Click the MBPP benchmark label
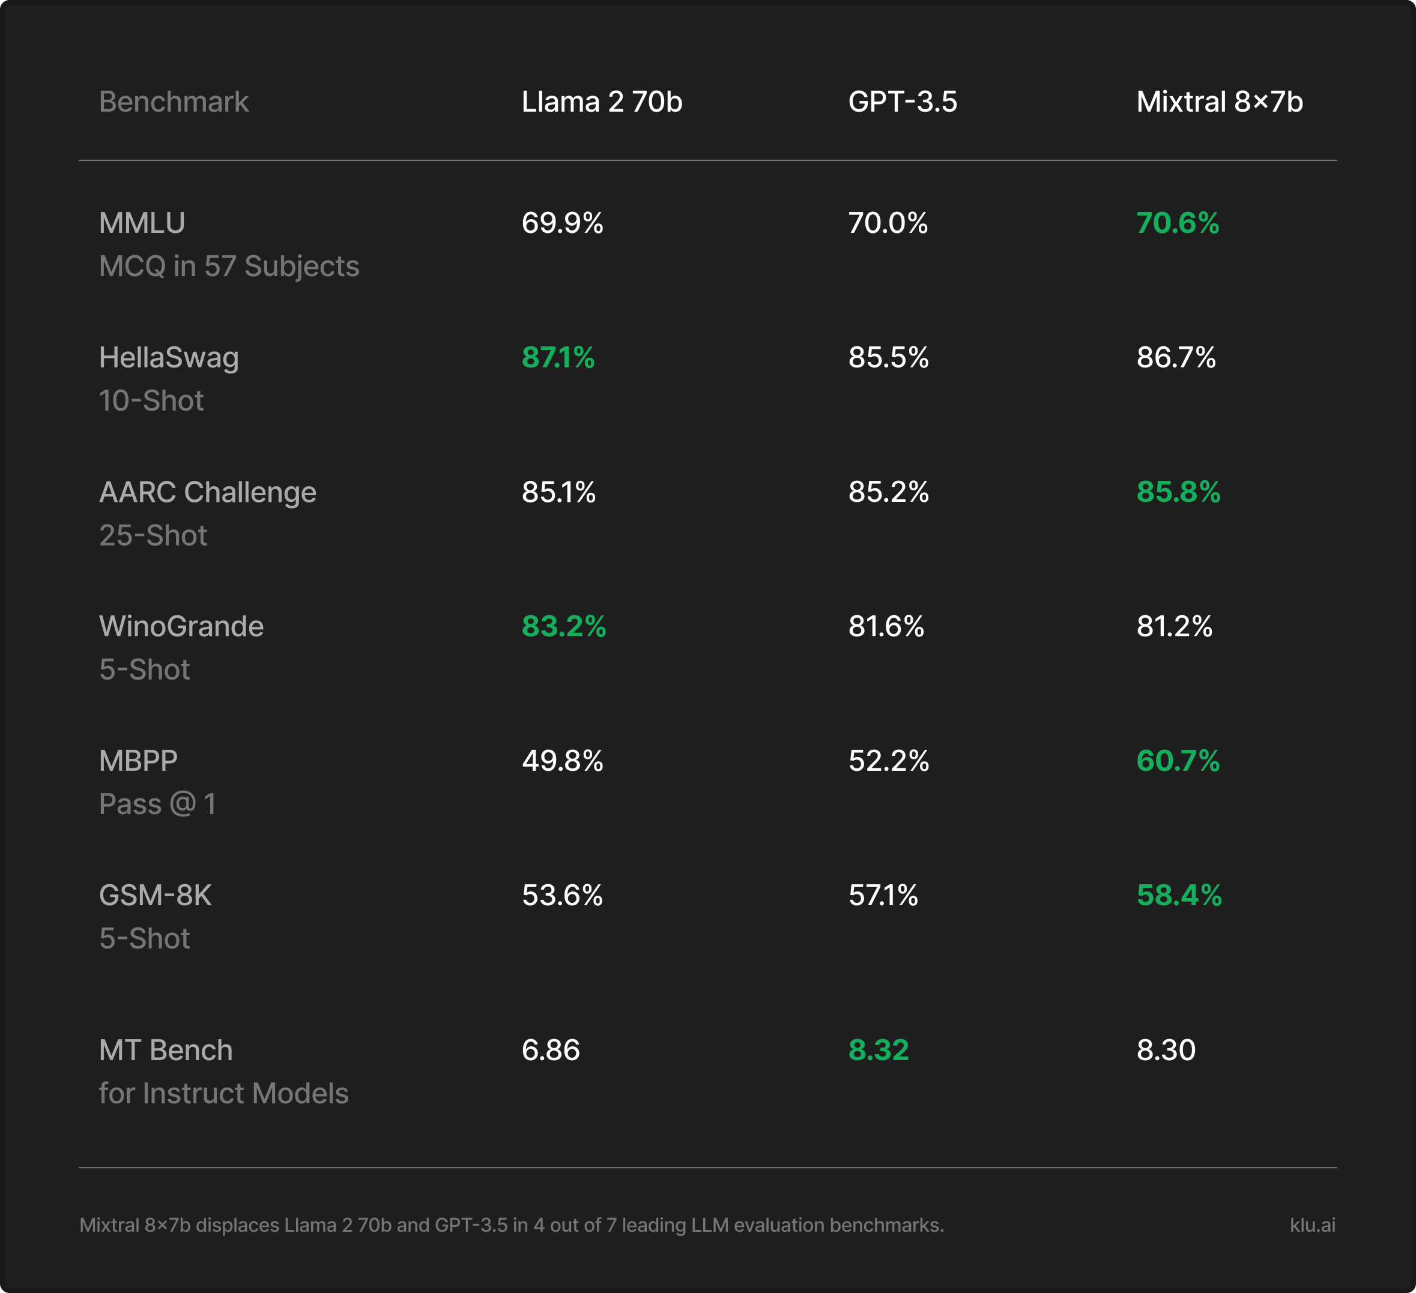1416x1293 pixels. [x=138, y=761]
